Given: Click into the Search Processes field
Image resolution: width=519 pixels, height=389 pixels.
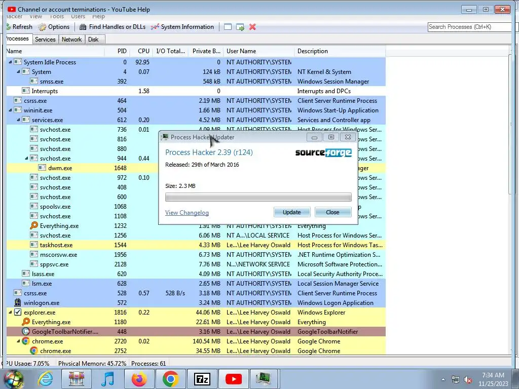Looking at the screenshot, I should [x=470, y=27].
